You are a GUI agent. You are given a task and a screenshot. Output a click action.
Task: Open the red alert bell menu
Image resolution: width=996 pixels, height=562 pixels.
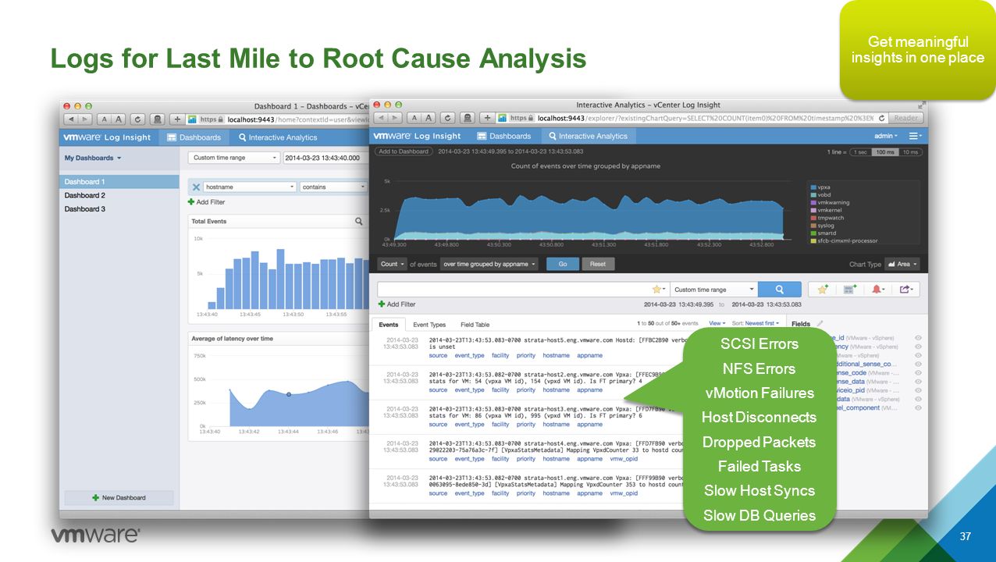(878, 289)
